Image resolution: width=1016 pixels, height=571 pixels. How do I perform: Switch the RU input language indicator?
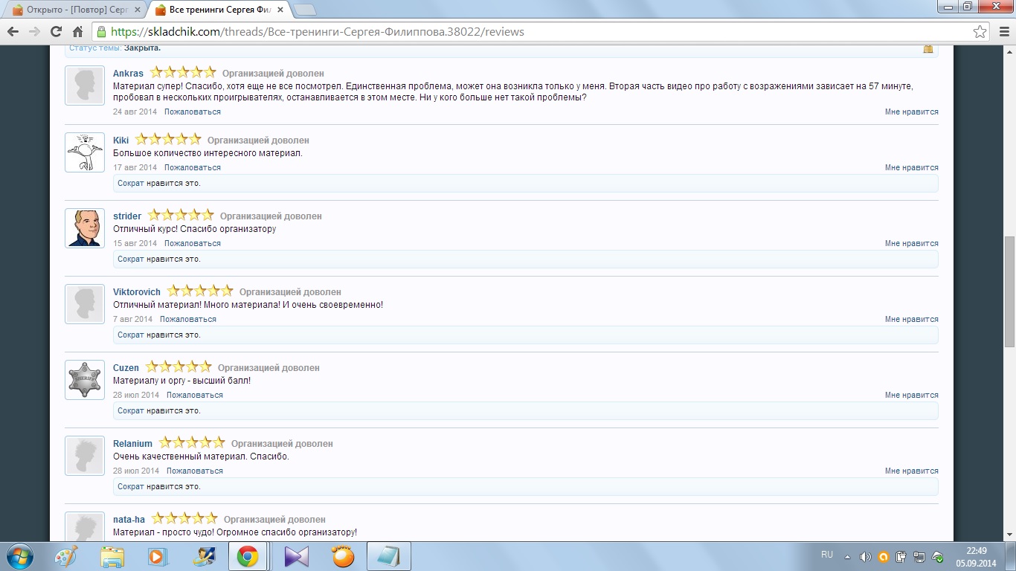point(827,555)
